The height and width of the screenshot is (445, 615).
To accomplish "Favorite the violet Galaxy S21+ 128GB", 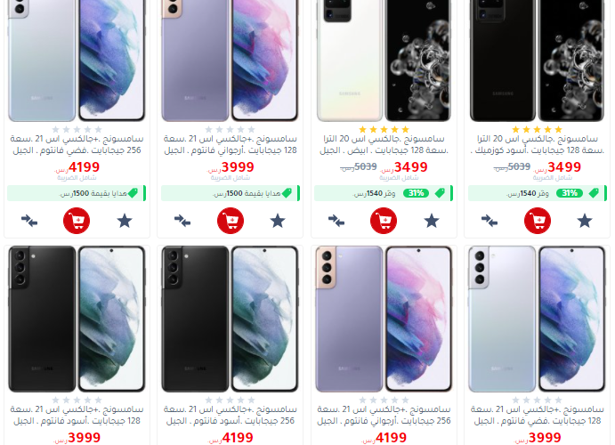I will point(278,221).
